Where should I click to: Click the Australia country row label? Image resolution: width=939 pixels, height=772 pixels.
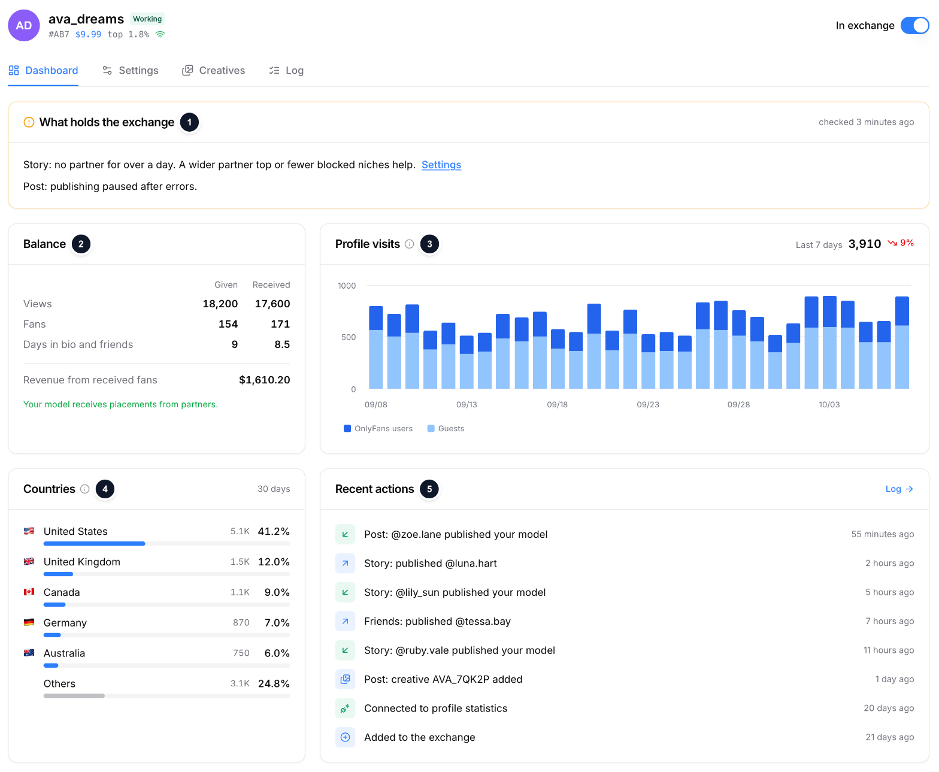click(x=65, y=653)
